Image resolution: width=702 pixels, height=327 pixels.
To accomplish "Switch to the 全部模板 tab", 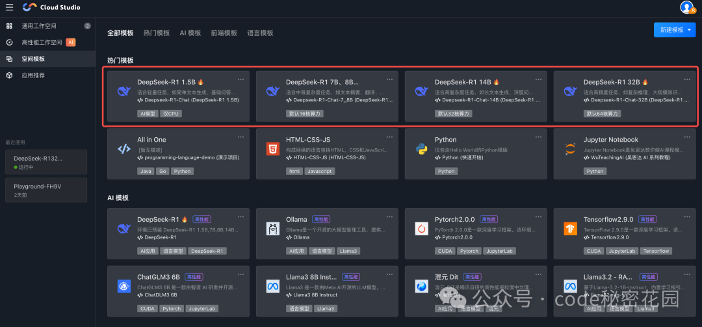I will click(x=120, y=33).
